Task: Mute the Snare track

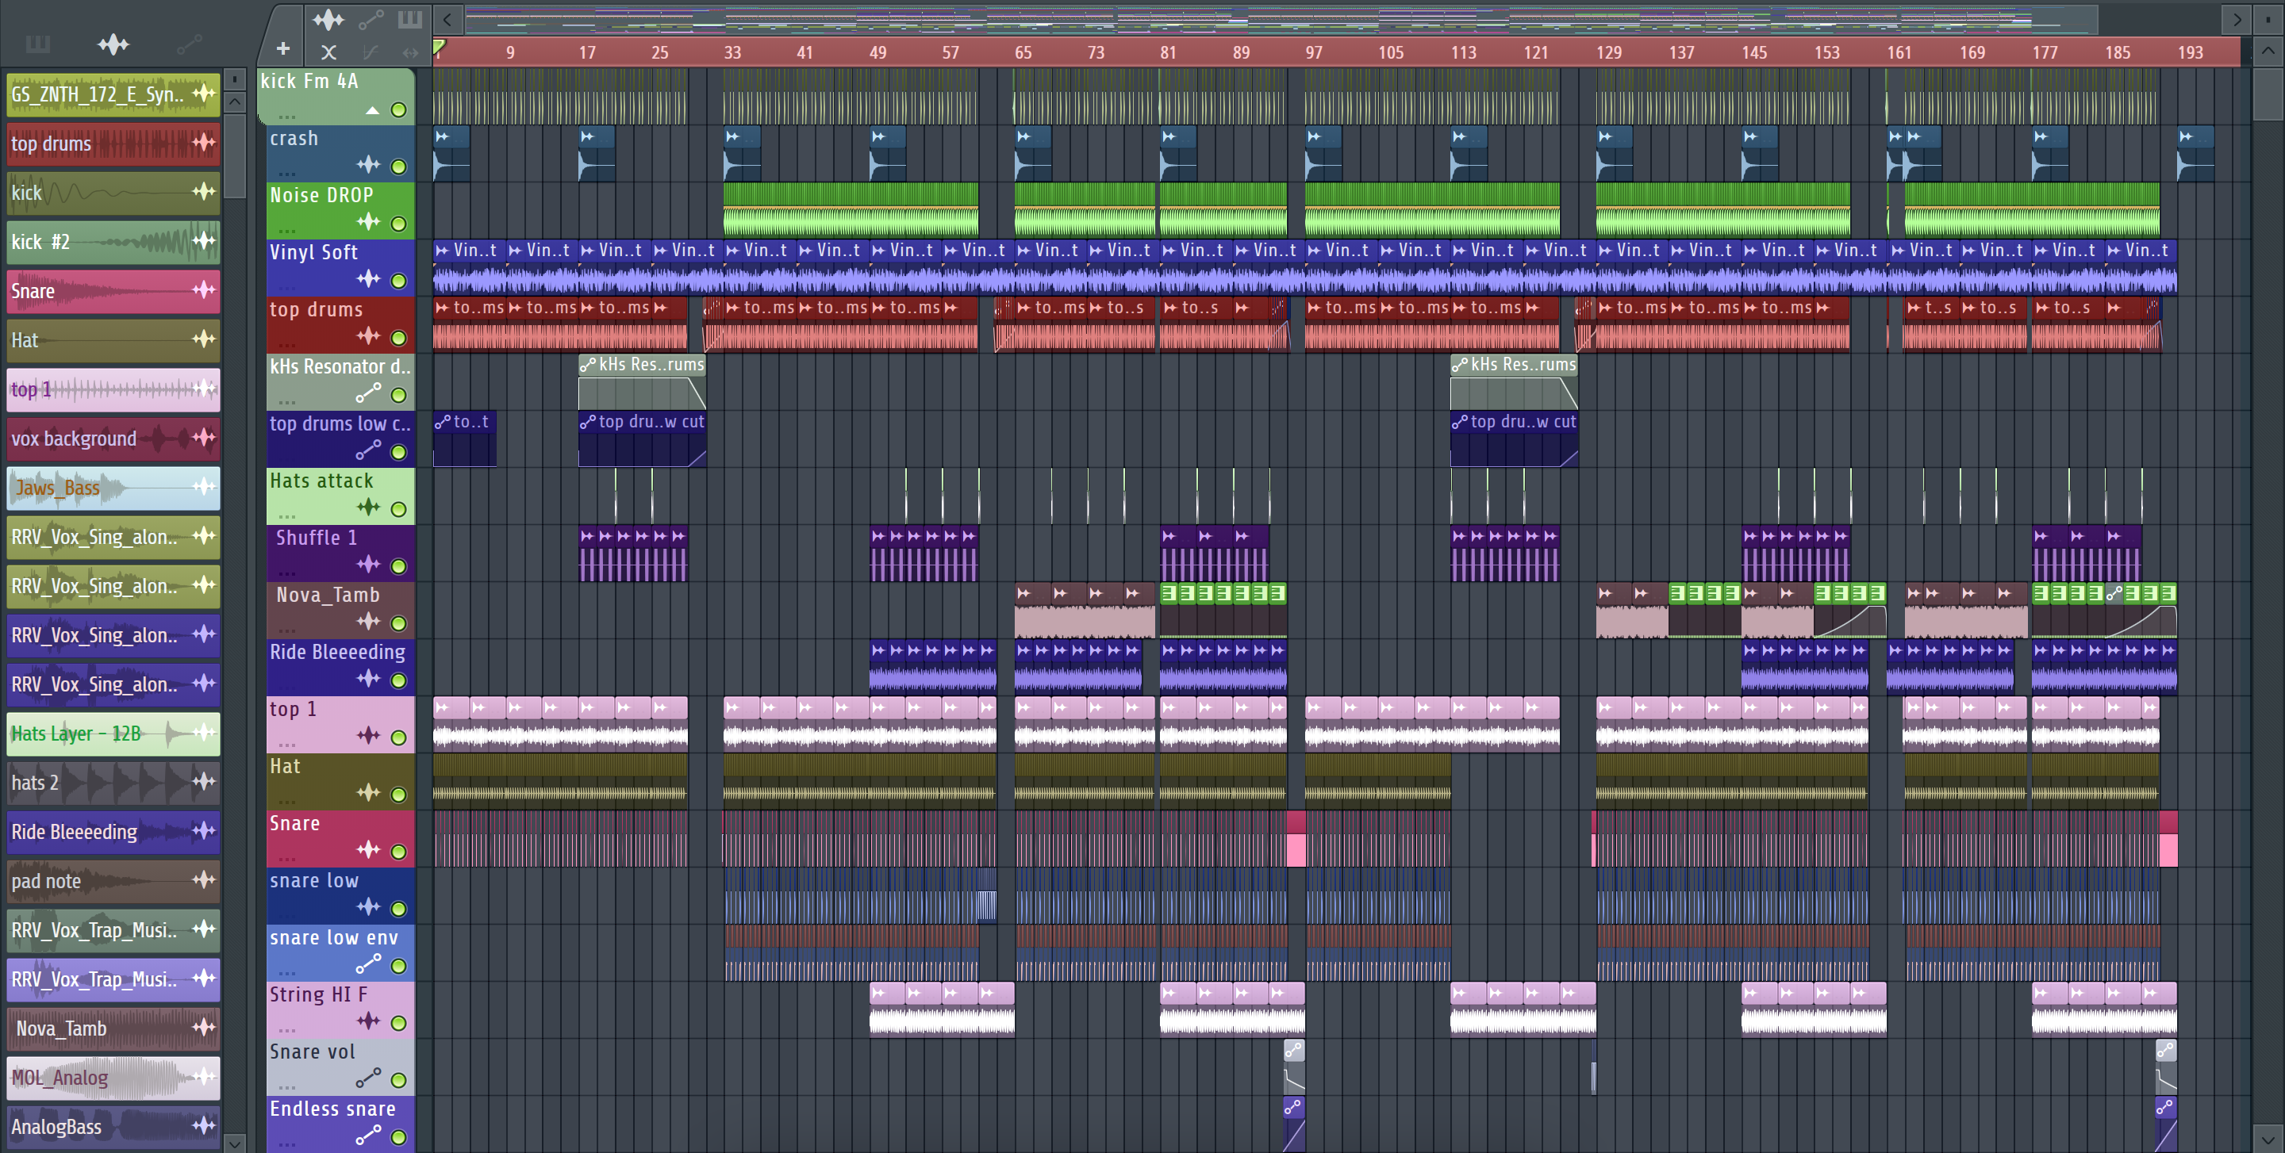Action: click(399, 852)
